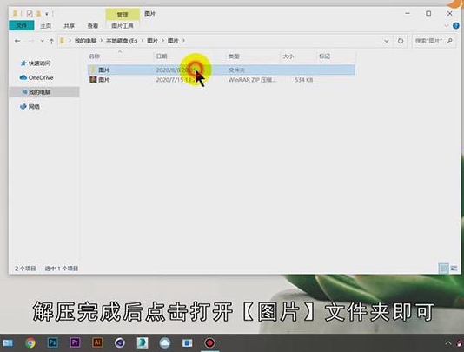Image resolution: width=464 pixels, height=352 pixels.
Task: Switch to the 主页 ribbon tab
Action: click(x=45, y=26)
